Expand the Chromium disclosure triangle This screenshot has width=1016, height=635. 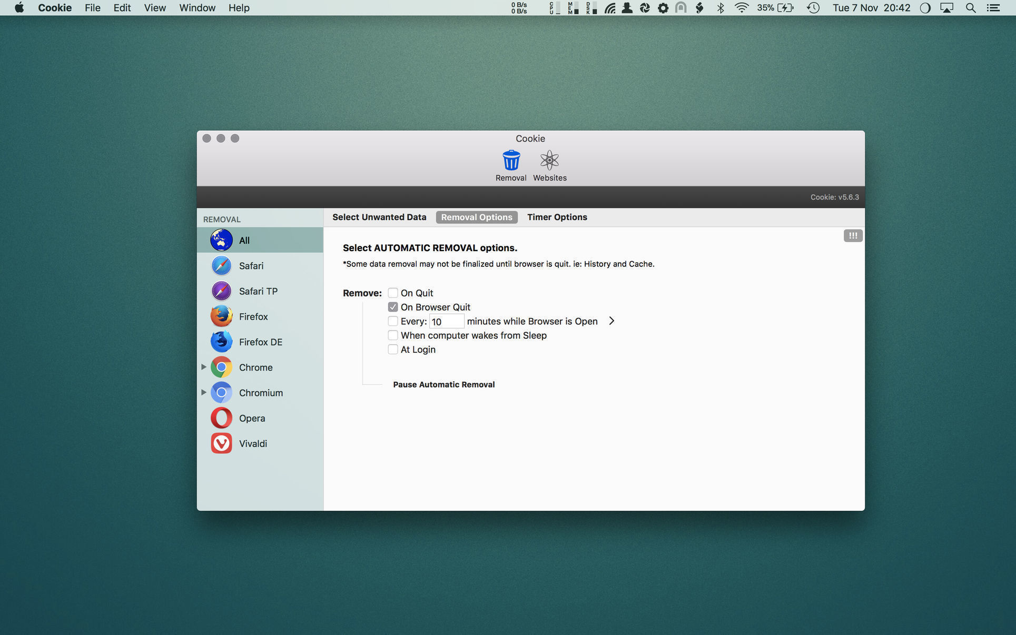pos(203,392)
